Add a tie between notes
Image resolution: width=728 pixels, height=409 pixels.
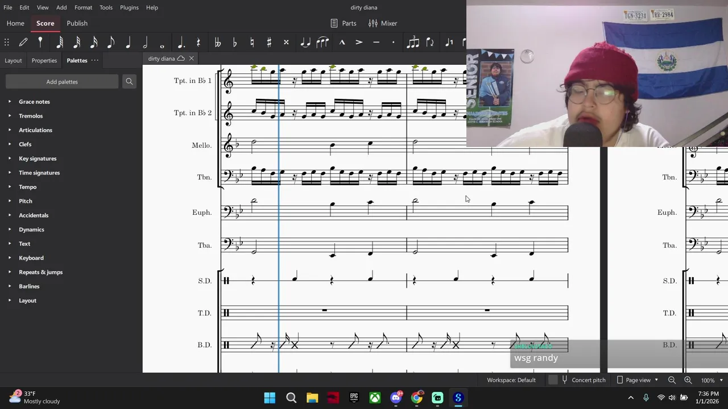pos(305,43)
